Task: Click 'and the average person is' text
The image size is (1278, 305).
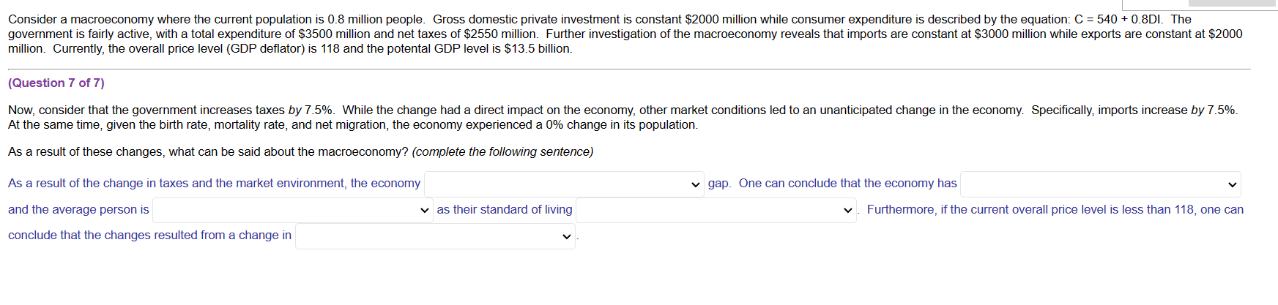Action: (x=78, y=210)
